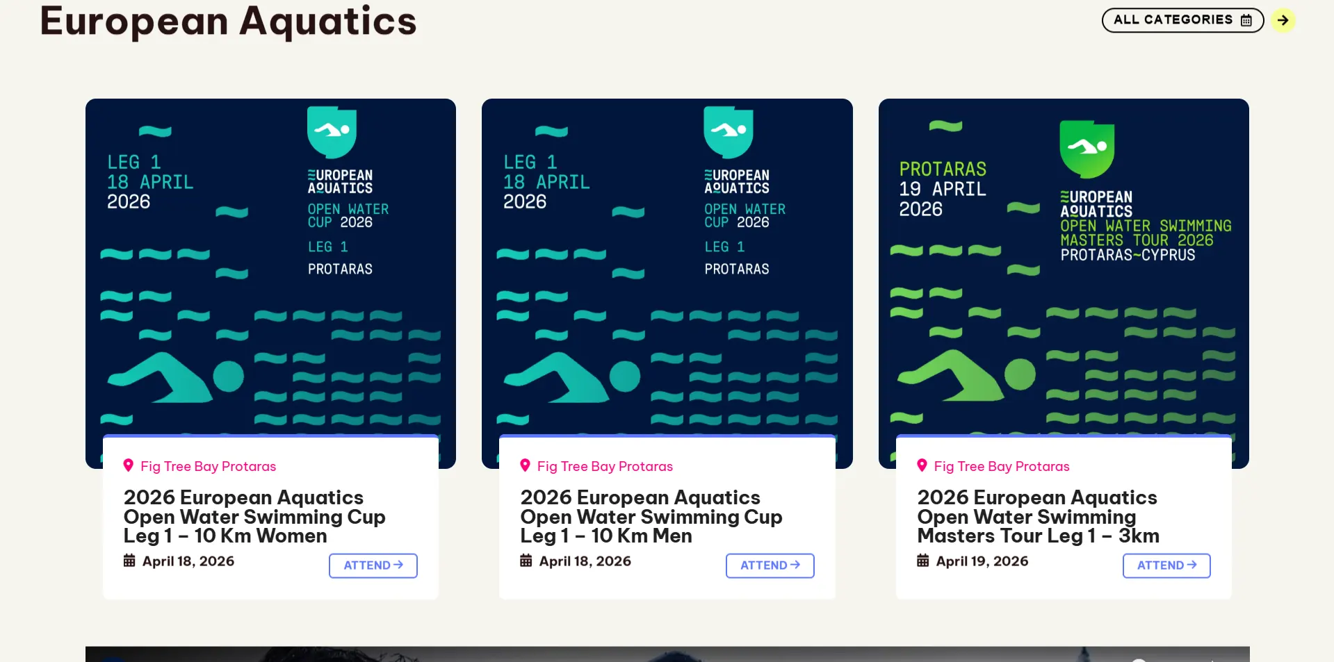Open the Masters Tour Leg 1 3km title
Screen dimensions: 1334x662
pyautogui.click(x=1037, y=516)
